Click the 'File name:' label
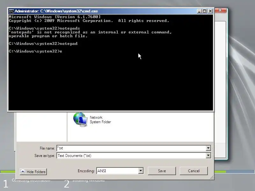The height and width of the screenshot is (191, 255). (x=47, y=148)
